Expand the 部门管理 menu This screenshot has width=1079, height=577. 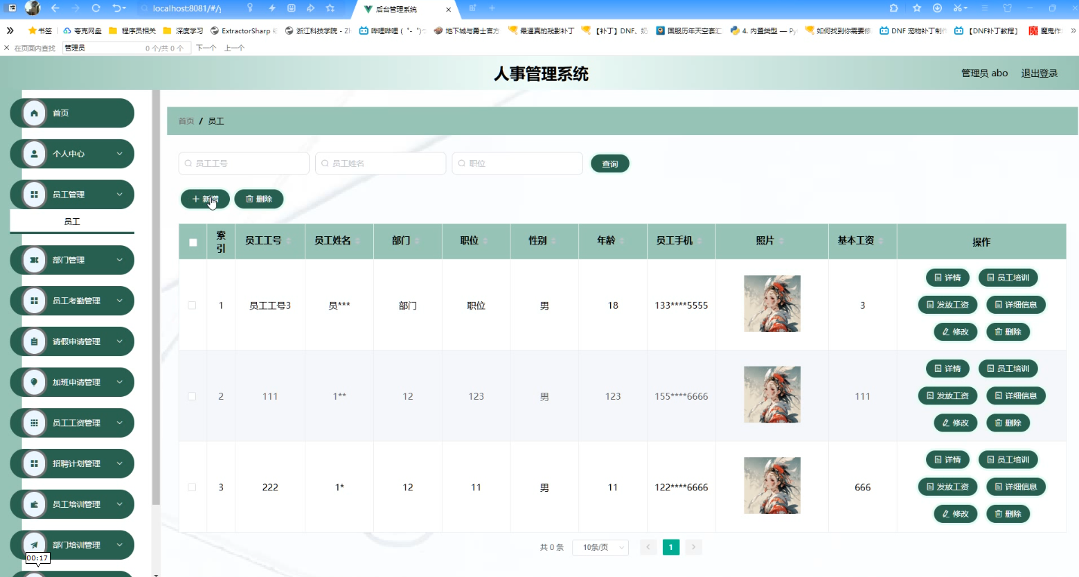tap(120, 260)
